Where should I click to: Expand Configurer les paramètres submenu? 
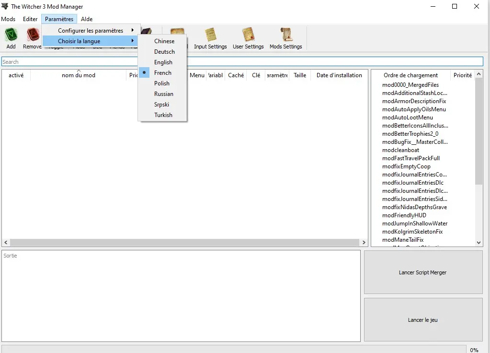pyautogui.click(x=91, y=30)
